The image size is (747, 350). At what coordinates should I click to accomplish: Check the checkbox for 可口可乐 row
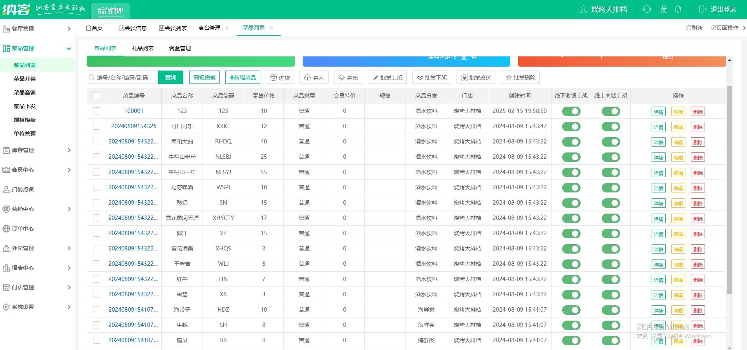97,126
